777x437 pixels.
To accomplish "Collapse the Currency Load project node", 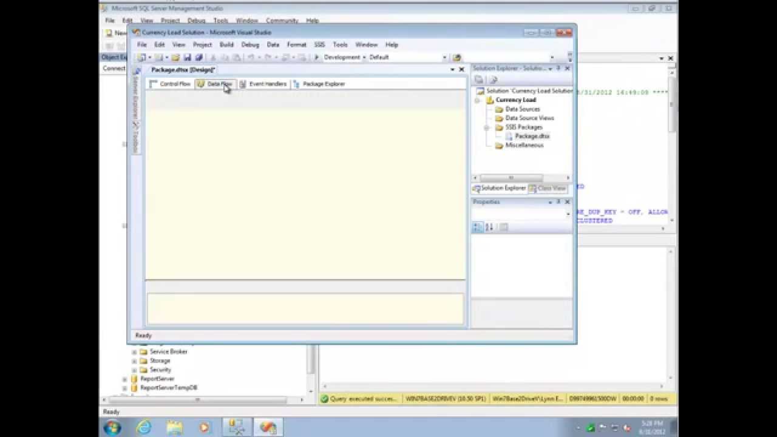I will pos(477,100).
